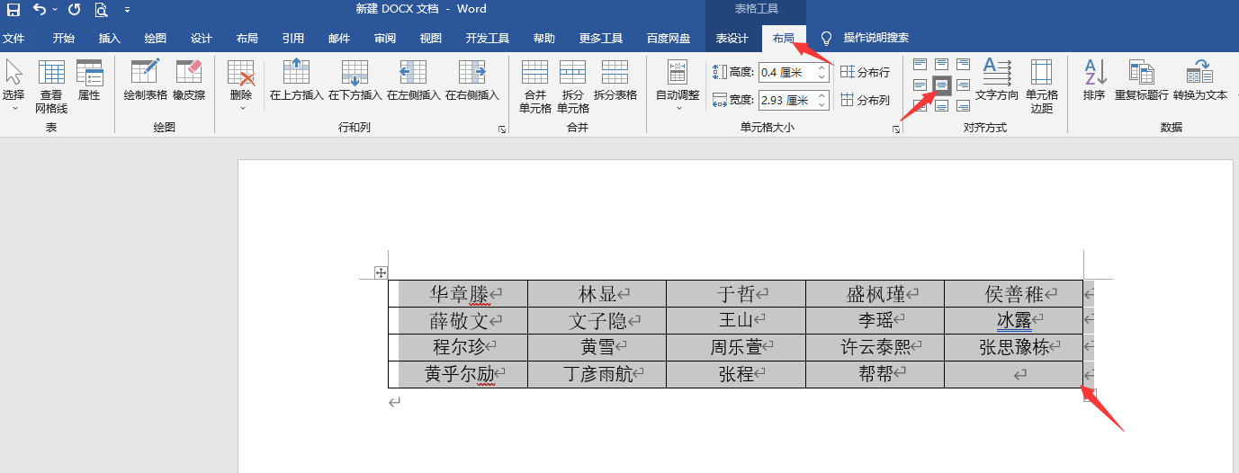This screenshot has height=473, width=1239.
Task: Click 分布行 to distribute rows evenly
Action: 865,72
